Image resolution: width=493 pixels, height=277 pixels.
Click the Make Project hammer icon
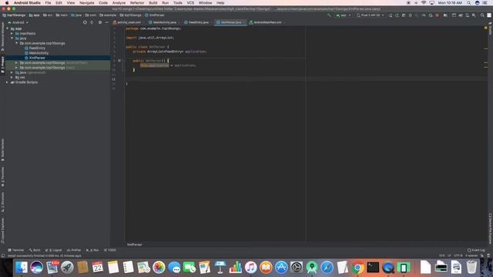(329, 15)
